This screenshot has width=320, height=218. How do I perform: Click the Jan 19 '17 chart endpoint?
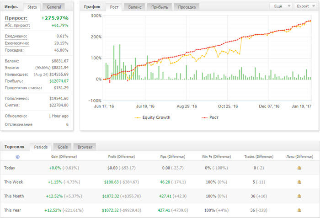[x=310, y=21]
